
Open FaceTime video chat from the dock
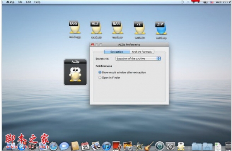64,146
